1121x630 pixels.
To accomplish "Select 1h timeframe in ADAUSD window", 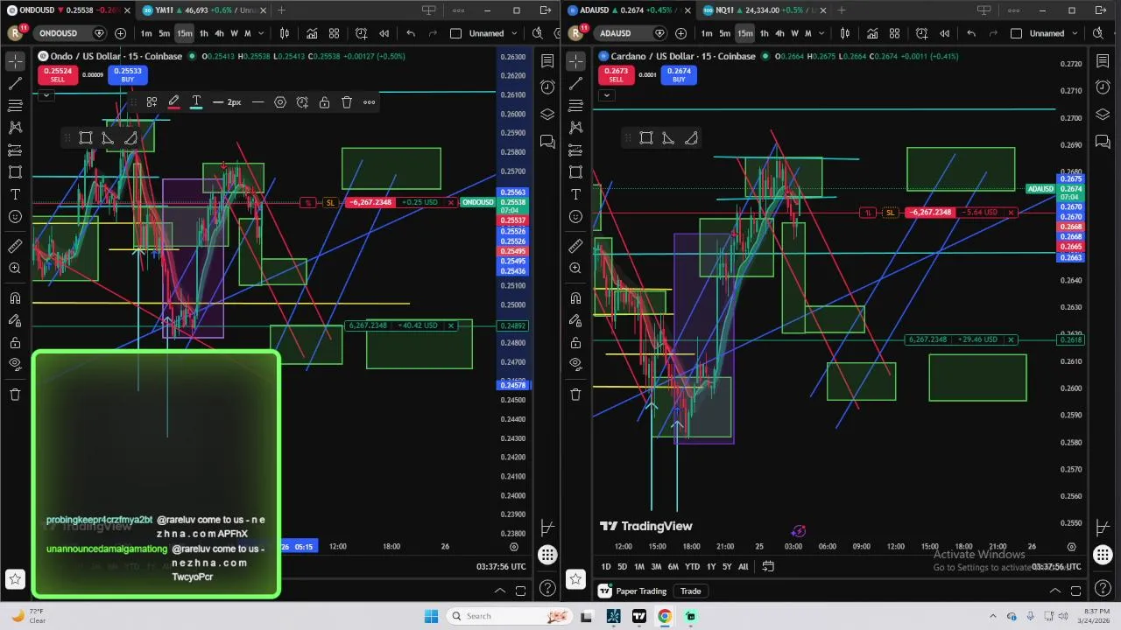I will point(764,33).
